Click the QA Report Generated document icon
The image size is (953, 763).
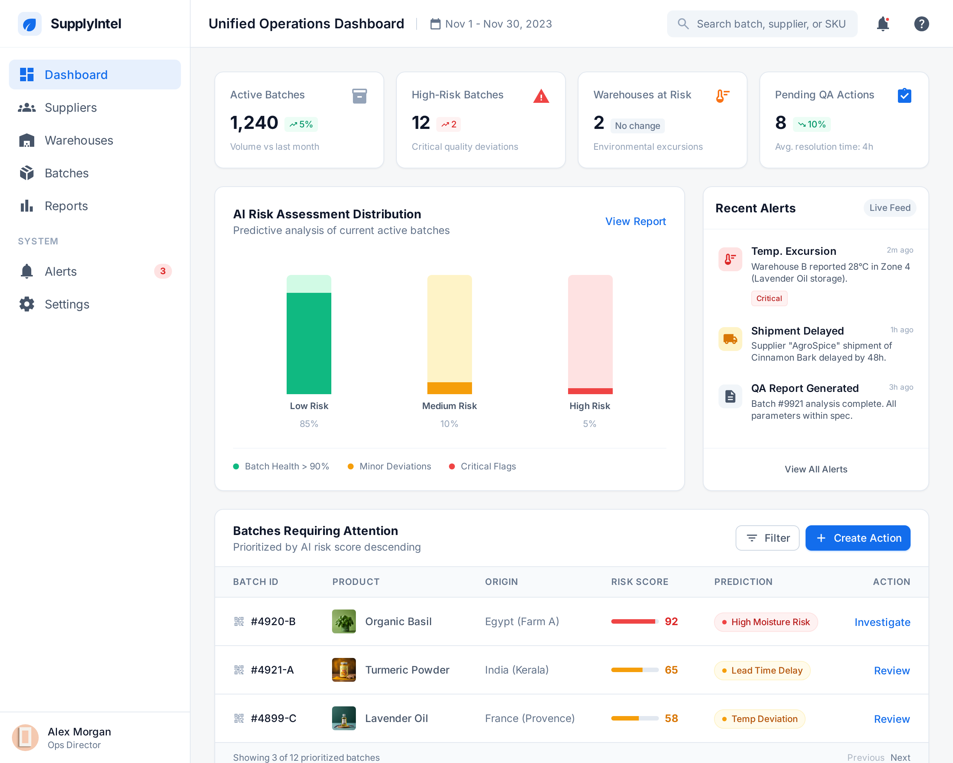[x=730, y=396]
